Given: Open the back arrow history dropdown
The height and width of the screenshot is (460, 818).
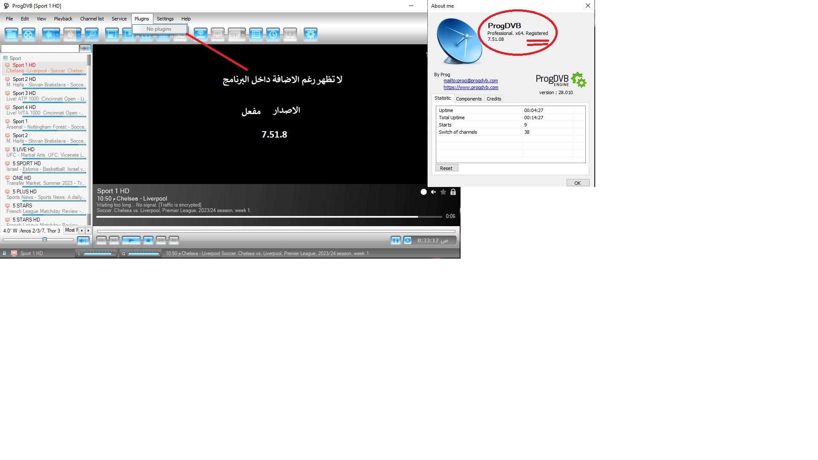Looking at the screenshot, I should (58, 34).
